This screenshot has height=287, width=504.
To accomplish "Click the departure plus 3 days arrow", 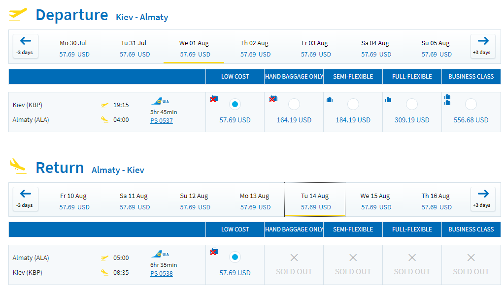I will pyautogui.click(x=483, y=46).
